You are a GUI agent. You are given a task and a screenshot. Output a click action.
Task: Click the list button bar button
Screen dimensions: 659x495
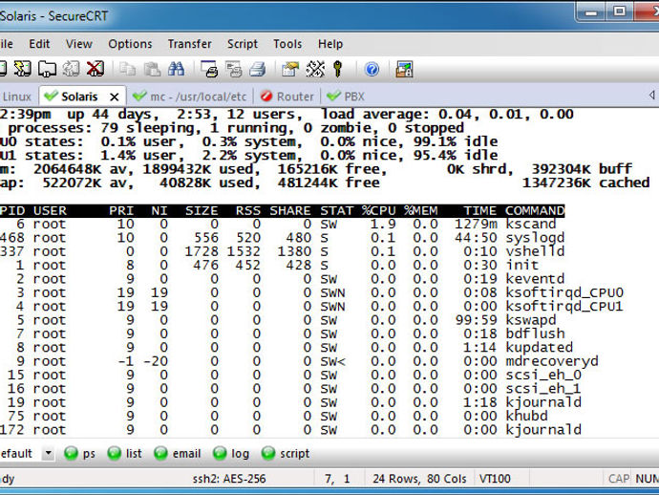point(124,453)
